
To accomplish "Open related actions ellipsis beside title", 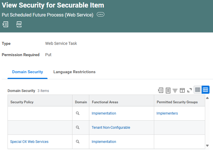I will pos(101,15).
